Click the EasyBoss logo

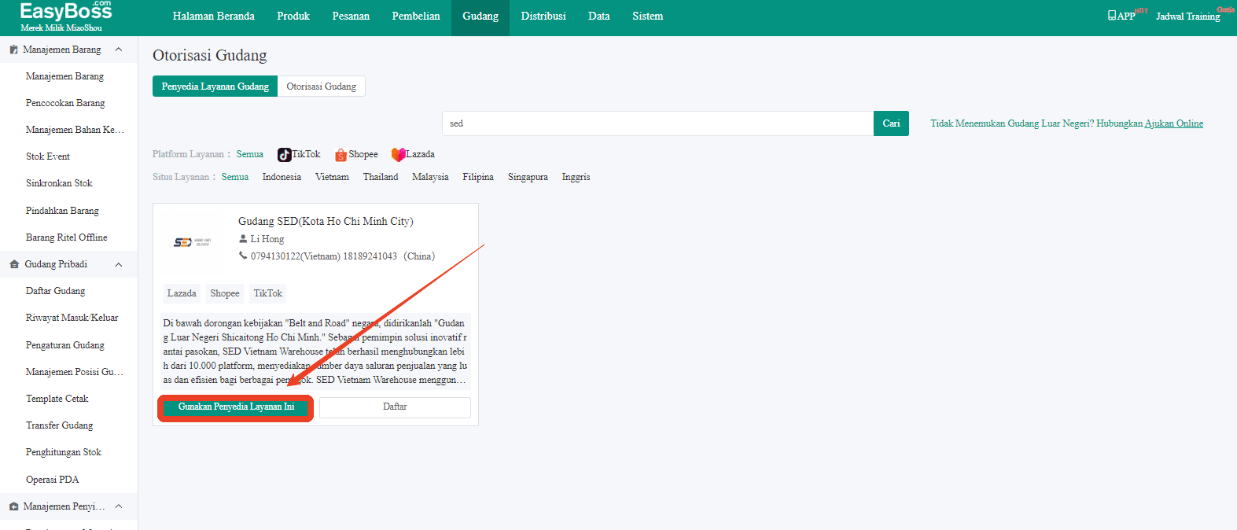[66, 16]
